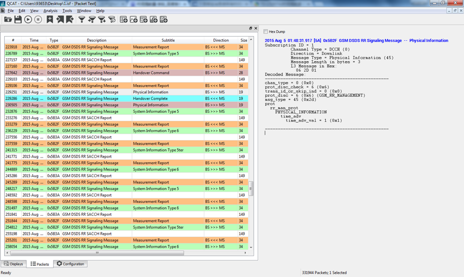Sort by the # column header
The image size is (464, 277).
tap(13, 40)
